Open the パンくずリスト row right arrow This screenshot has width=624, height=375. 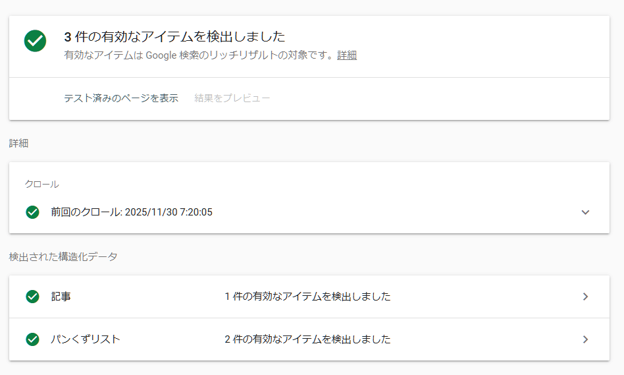(x=585, y=339)
